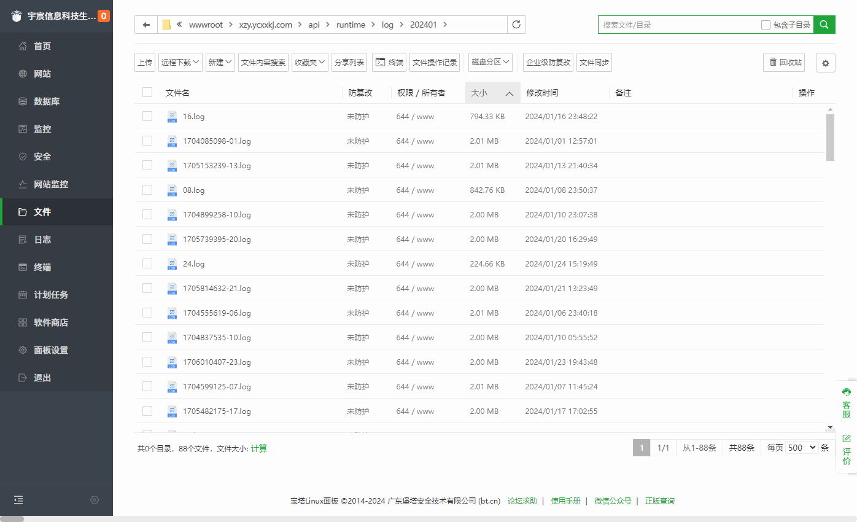Toggle the select-all files checkbox
The image size is (857, 522).
tap(147, 92)
